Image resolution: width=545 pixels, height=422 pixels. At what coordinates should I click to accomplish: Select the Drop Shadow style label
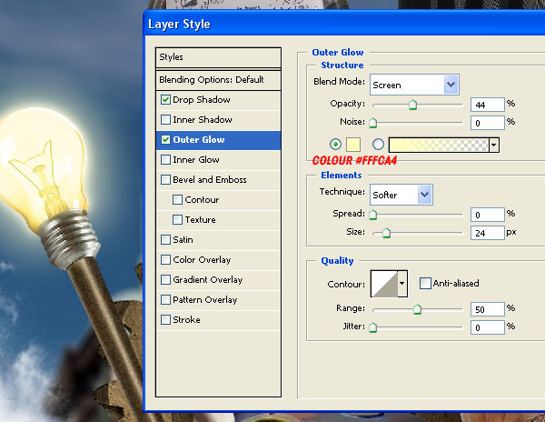pos(202,100)
